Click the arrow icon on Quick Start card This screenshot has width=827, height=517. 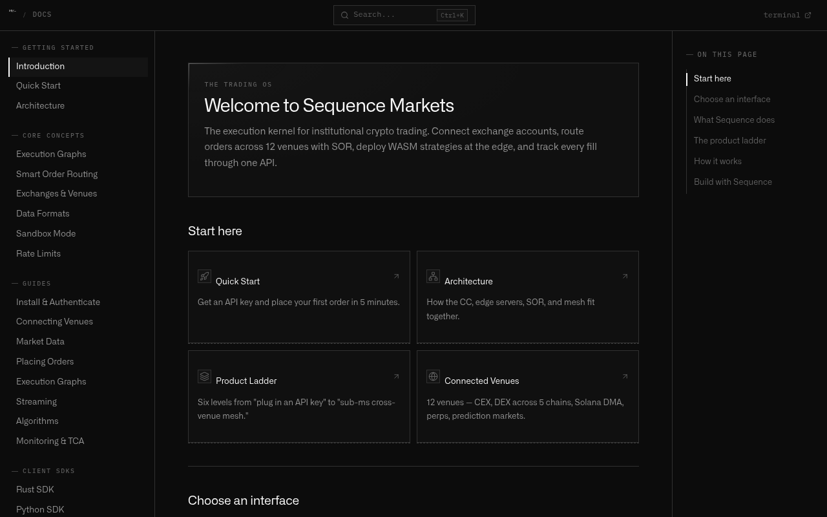pos(397,277)
